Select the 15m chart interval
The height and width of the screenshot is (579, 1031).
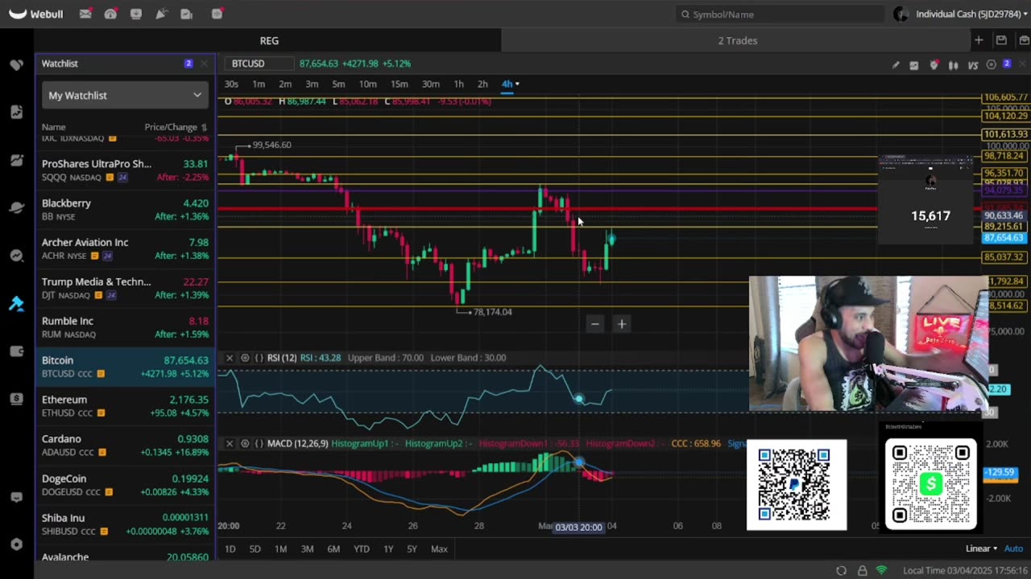tap(399, 84)
